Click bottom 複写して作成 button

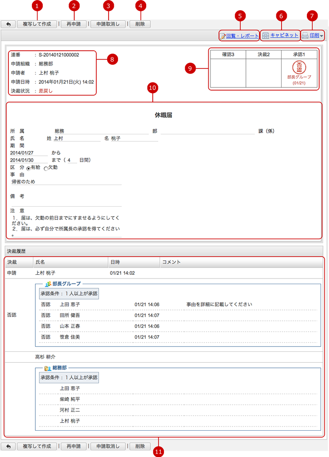point(37,446)
